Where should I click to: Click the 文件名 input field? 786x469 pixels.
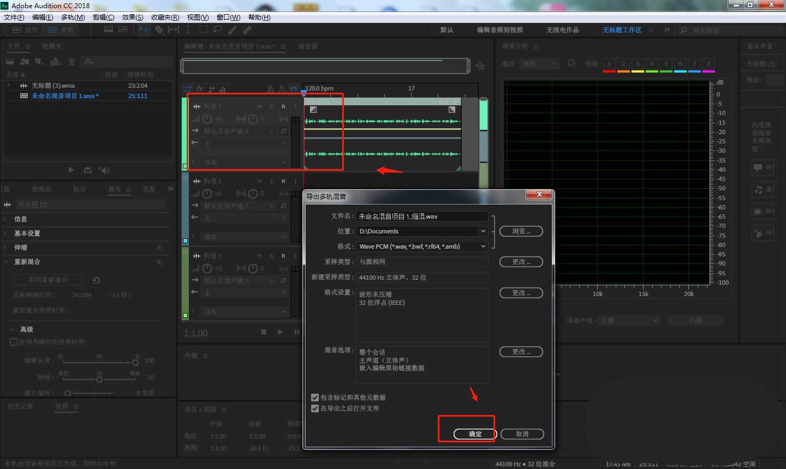click(x=422, y=217)
